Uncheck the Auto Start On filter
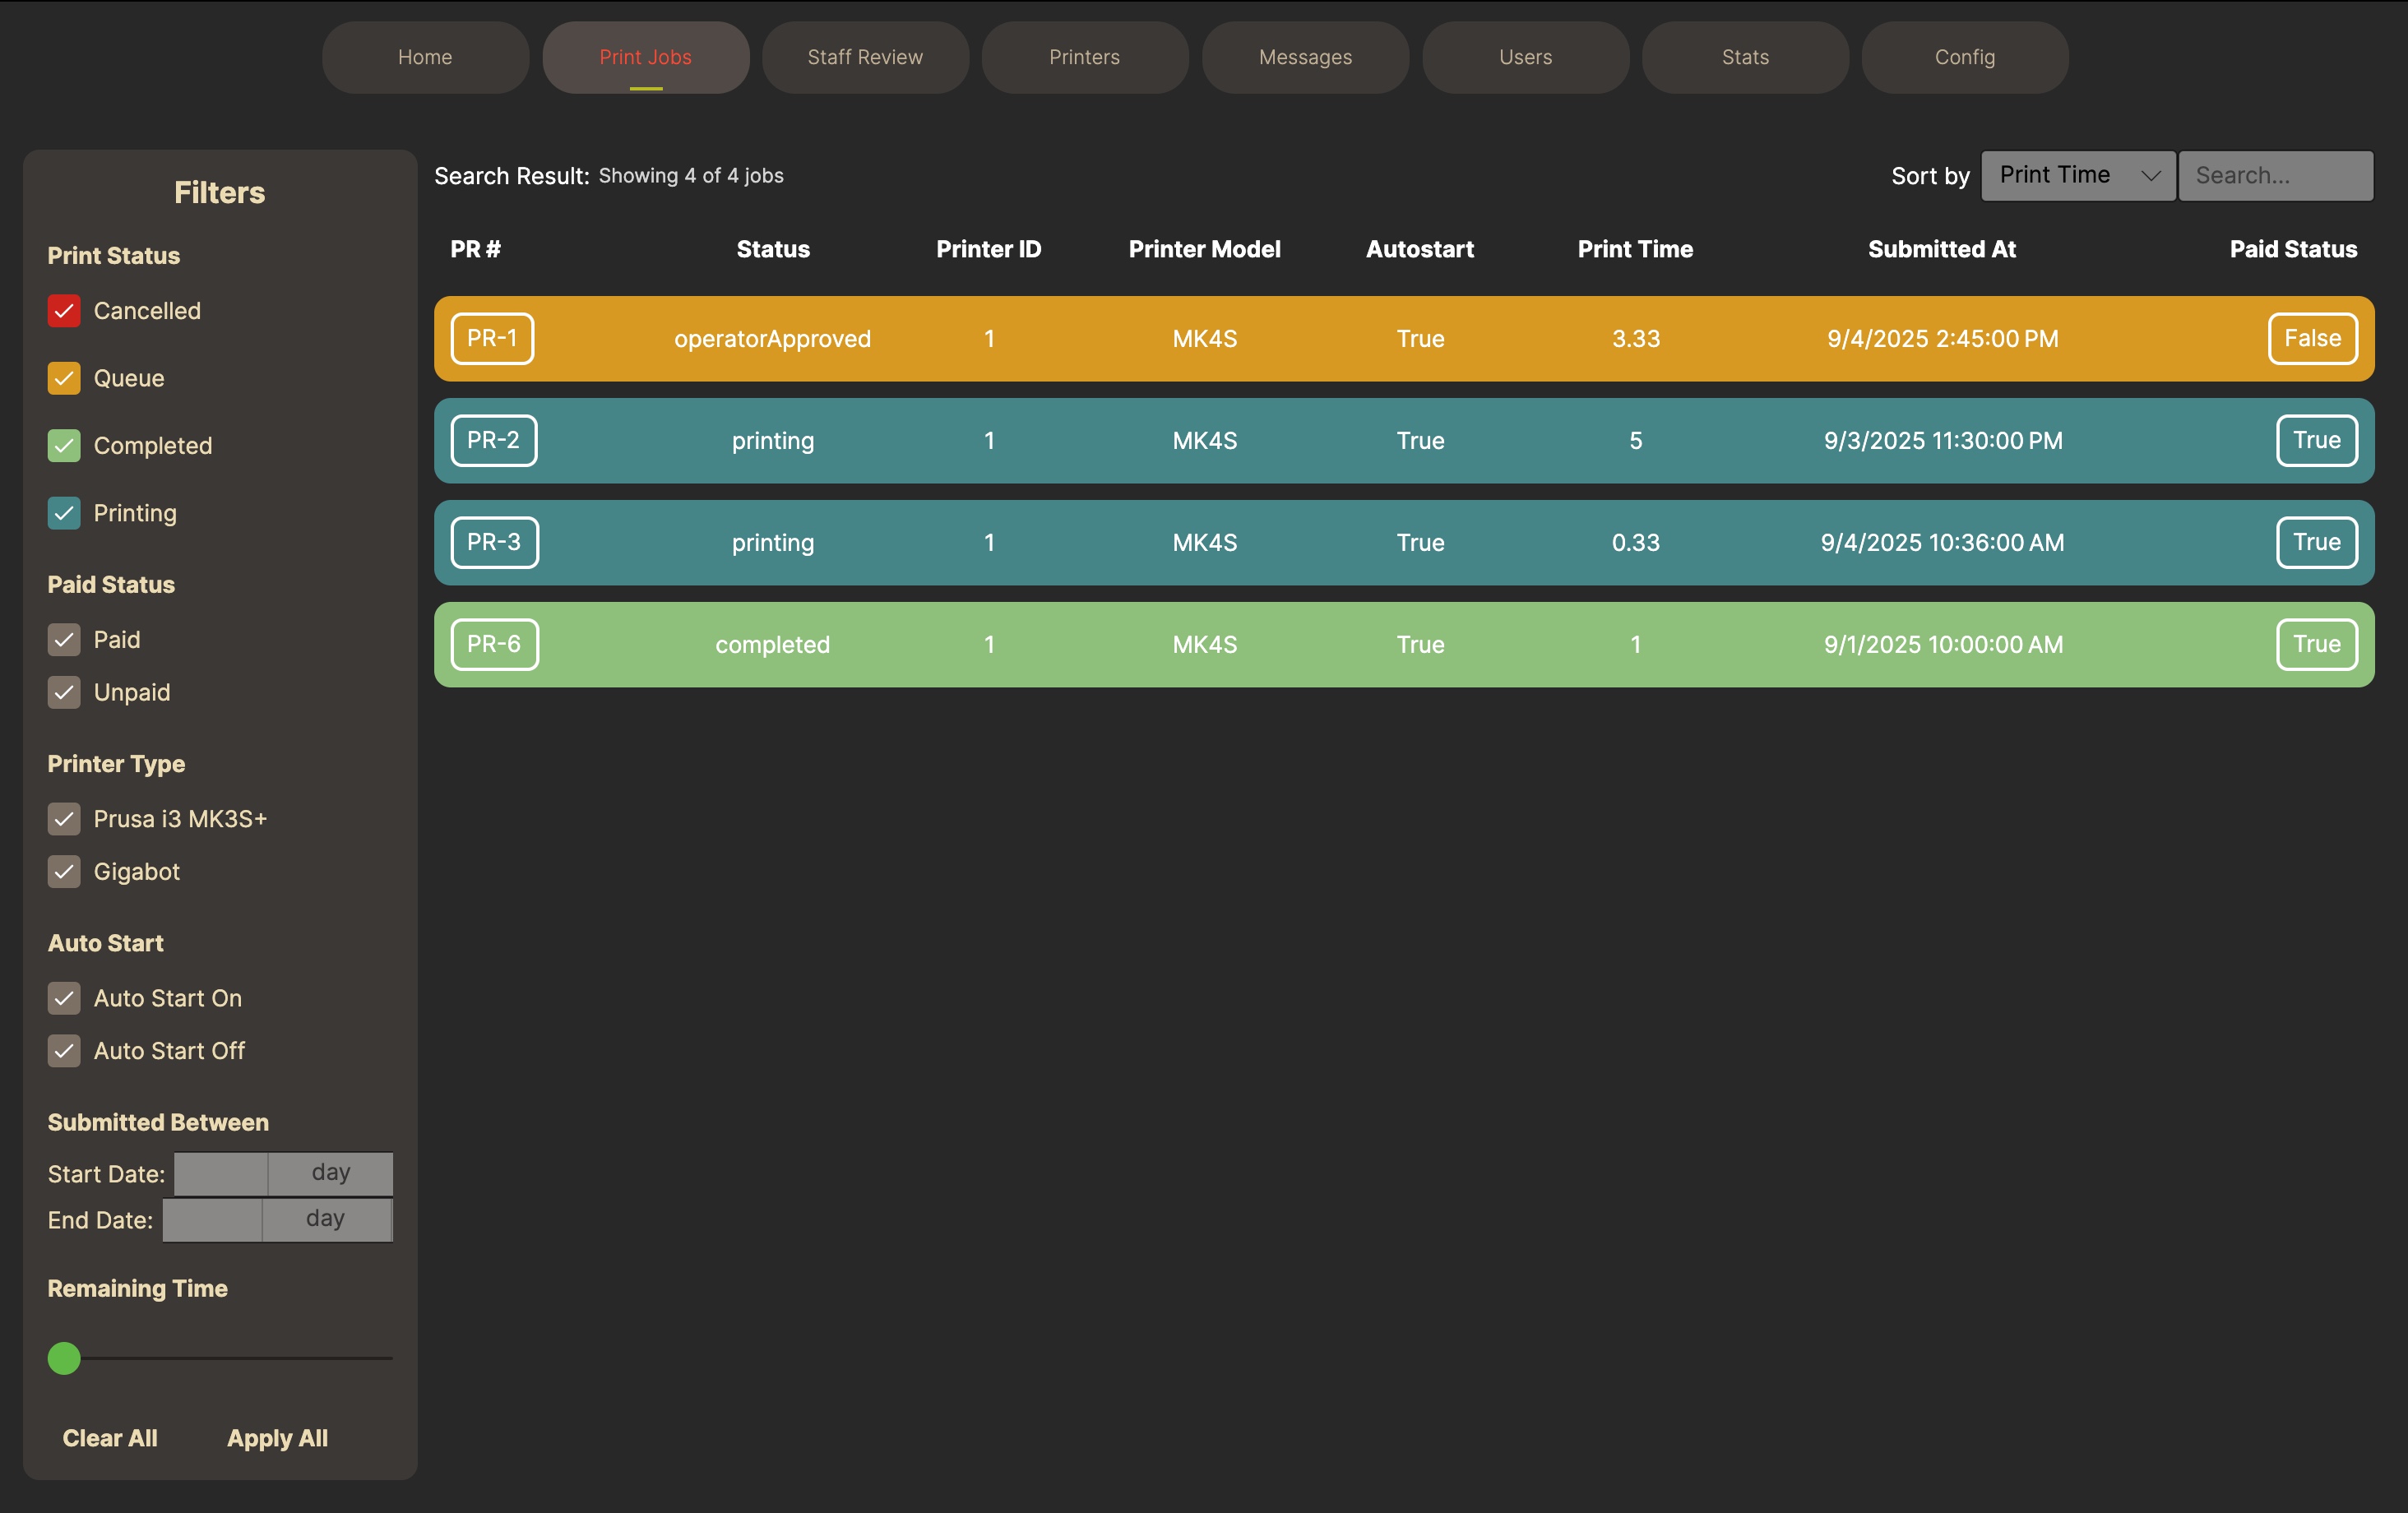 pyautogui.click(x=64, y=998)
